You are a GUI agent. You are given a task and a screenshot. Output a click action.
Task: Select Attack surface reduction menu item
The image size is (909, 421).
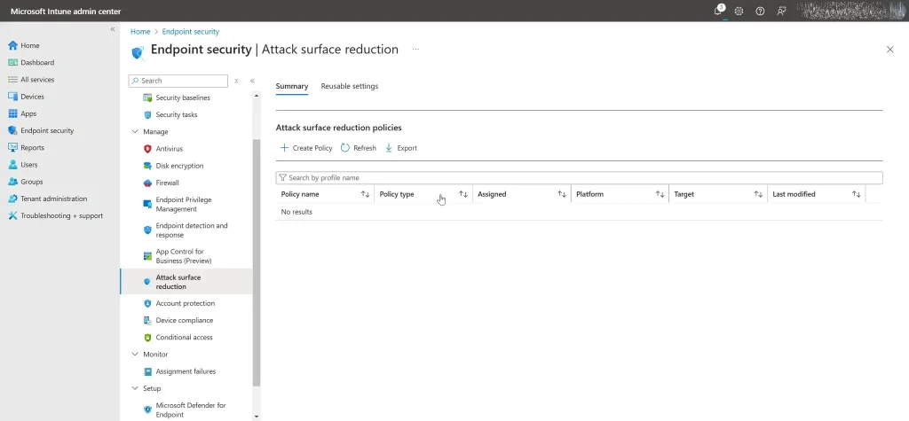click(186, 282)
